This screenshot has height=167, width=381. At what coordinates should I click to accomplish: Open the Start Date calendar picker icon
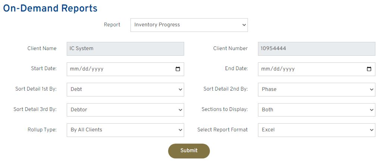coord(178,69)
